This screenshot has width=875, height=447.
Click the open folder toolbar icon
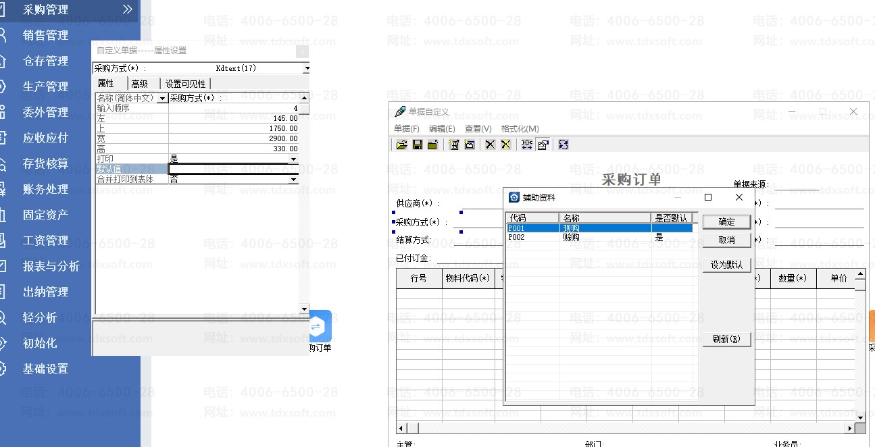(402, 144)
